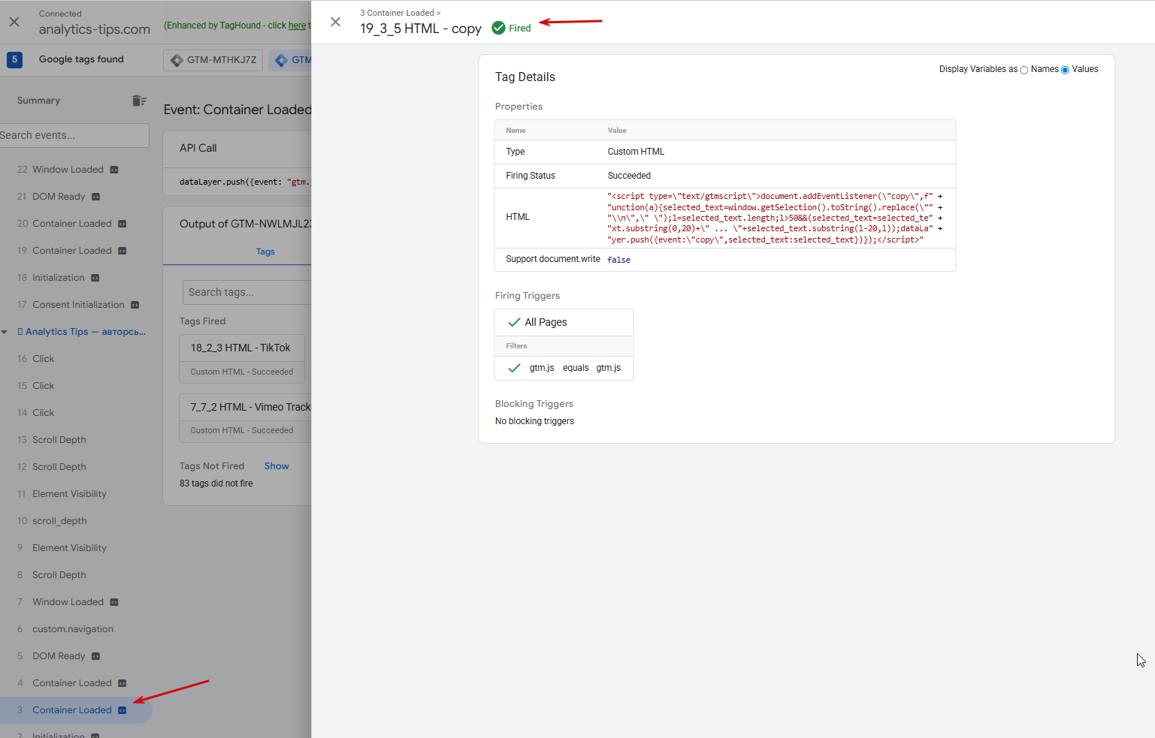Click the badge icon beside 22 Window Loaded
Image resolution: width=1155 pixels, height=738 pixels.
point(114,170)
